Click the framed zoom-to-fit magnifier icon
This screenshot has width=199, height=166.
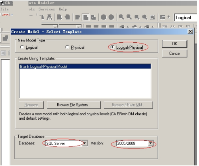point(152,17)
